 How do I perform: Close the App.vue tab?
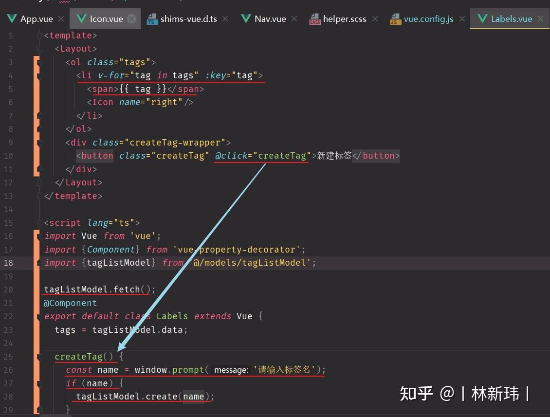click(x=61, y=19)
